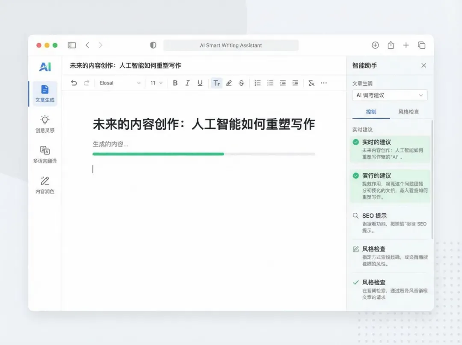Clear text formatting with the eraser icon

(311, 83)
